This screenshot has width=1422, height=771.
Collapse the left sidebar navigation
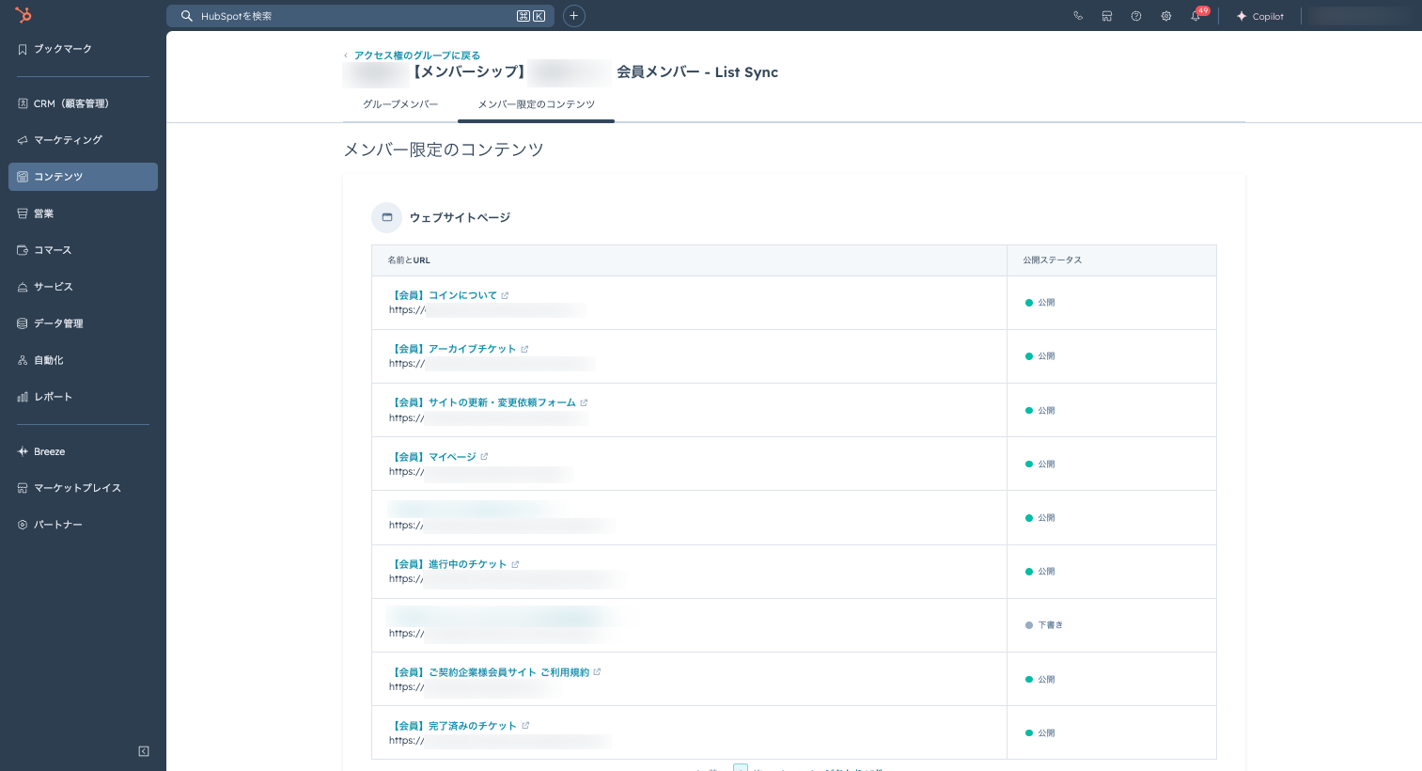click(144, 751)
